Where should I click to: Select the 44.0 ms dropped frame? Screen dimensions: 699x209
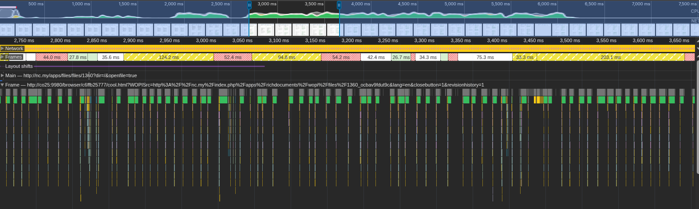[x=51, y=57]
